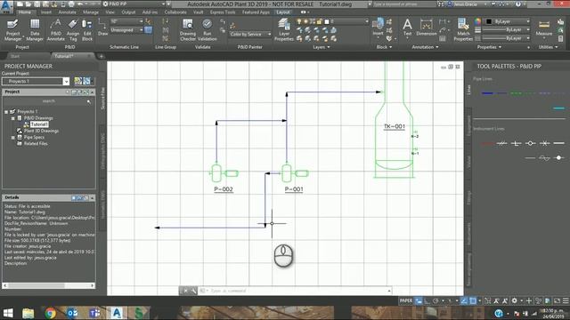The image size is (570, 320).
Task: Click the Insert block tool
Action: pyautogui.click(x=378, y=28)
